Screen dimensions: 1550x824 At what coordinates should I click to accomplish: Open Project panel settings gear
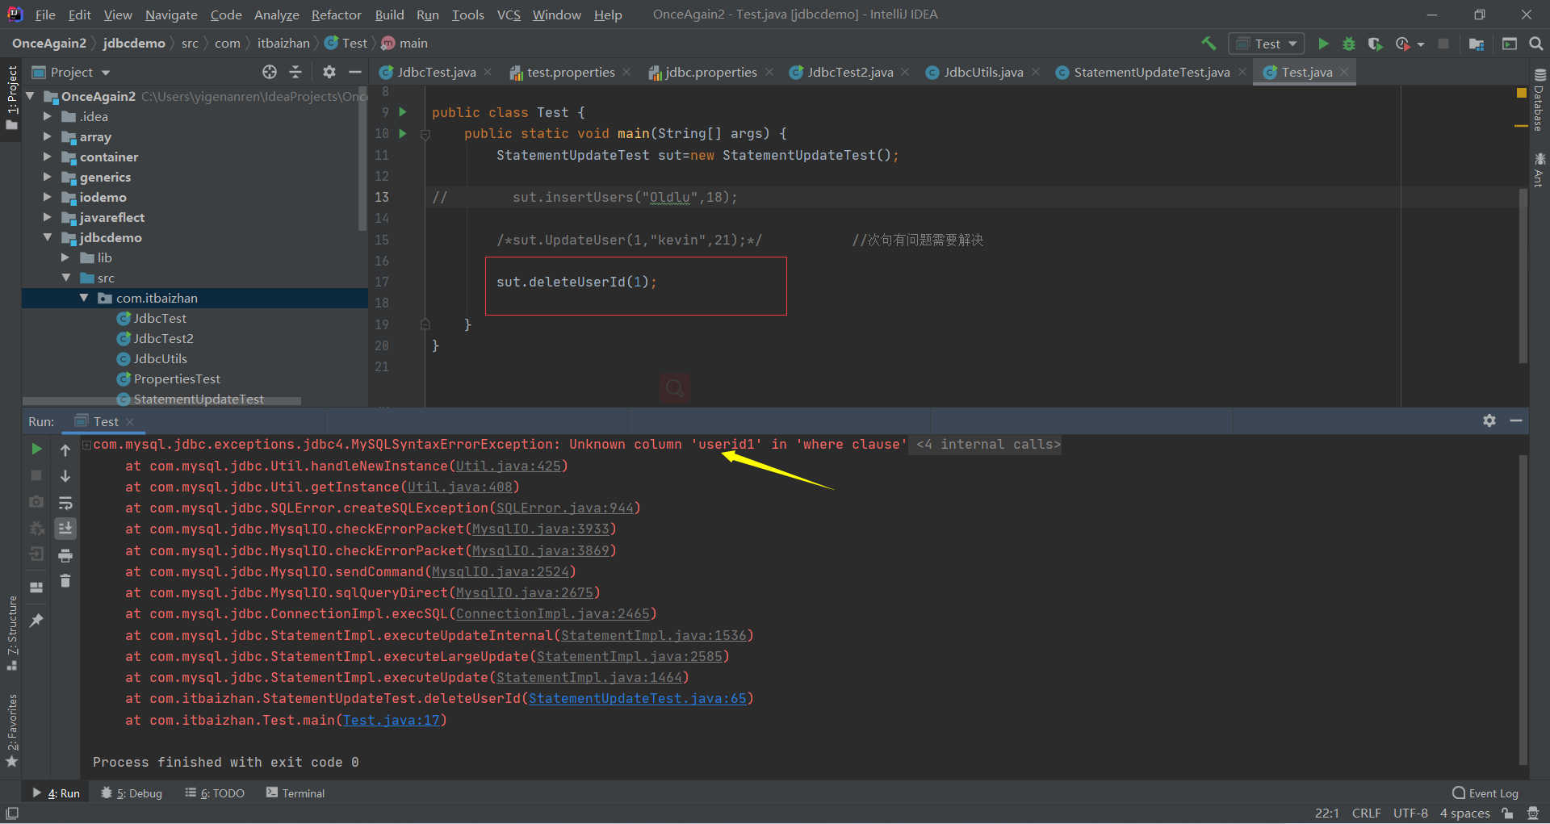pos(329,72)
